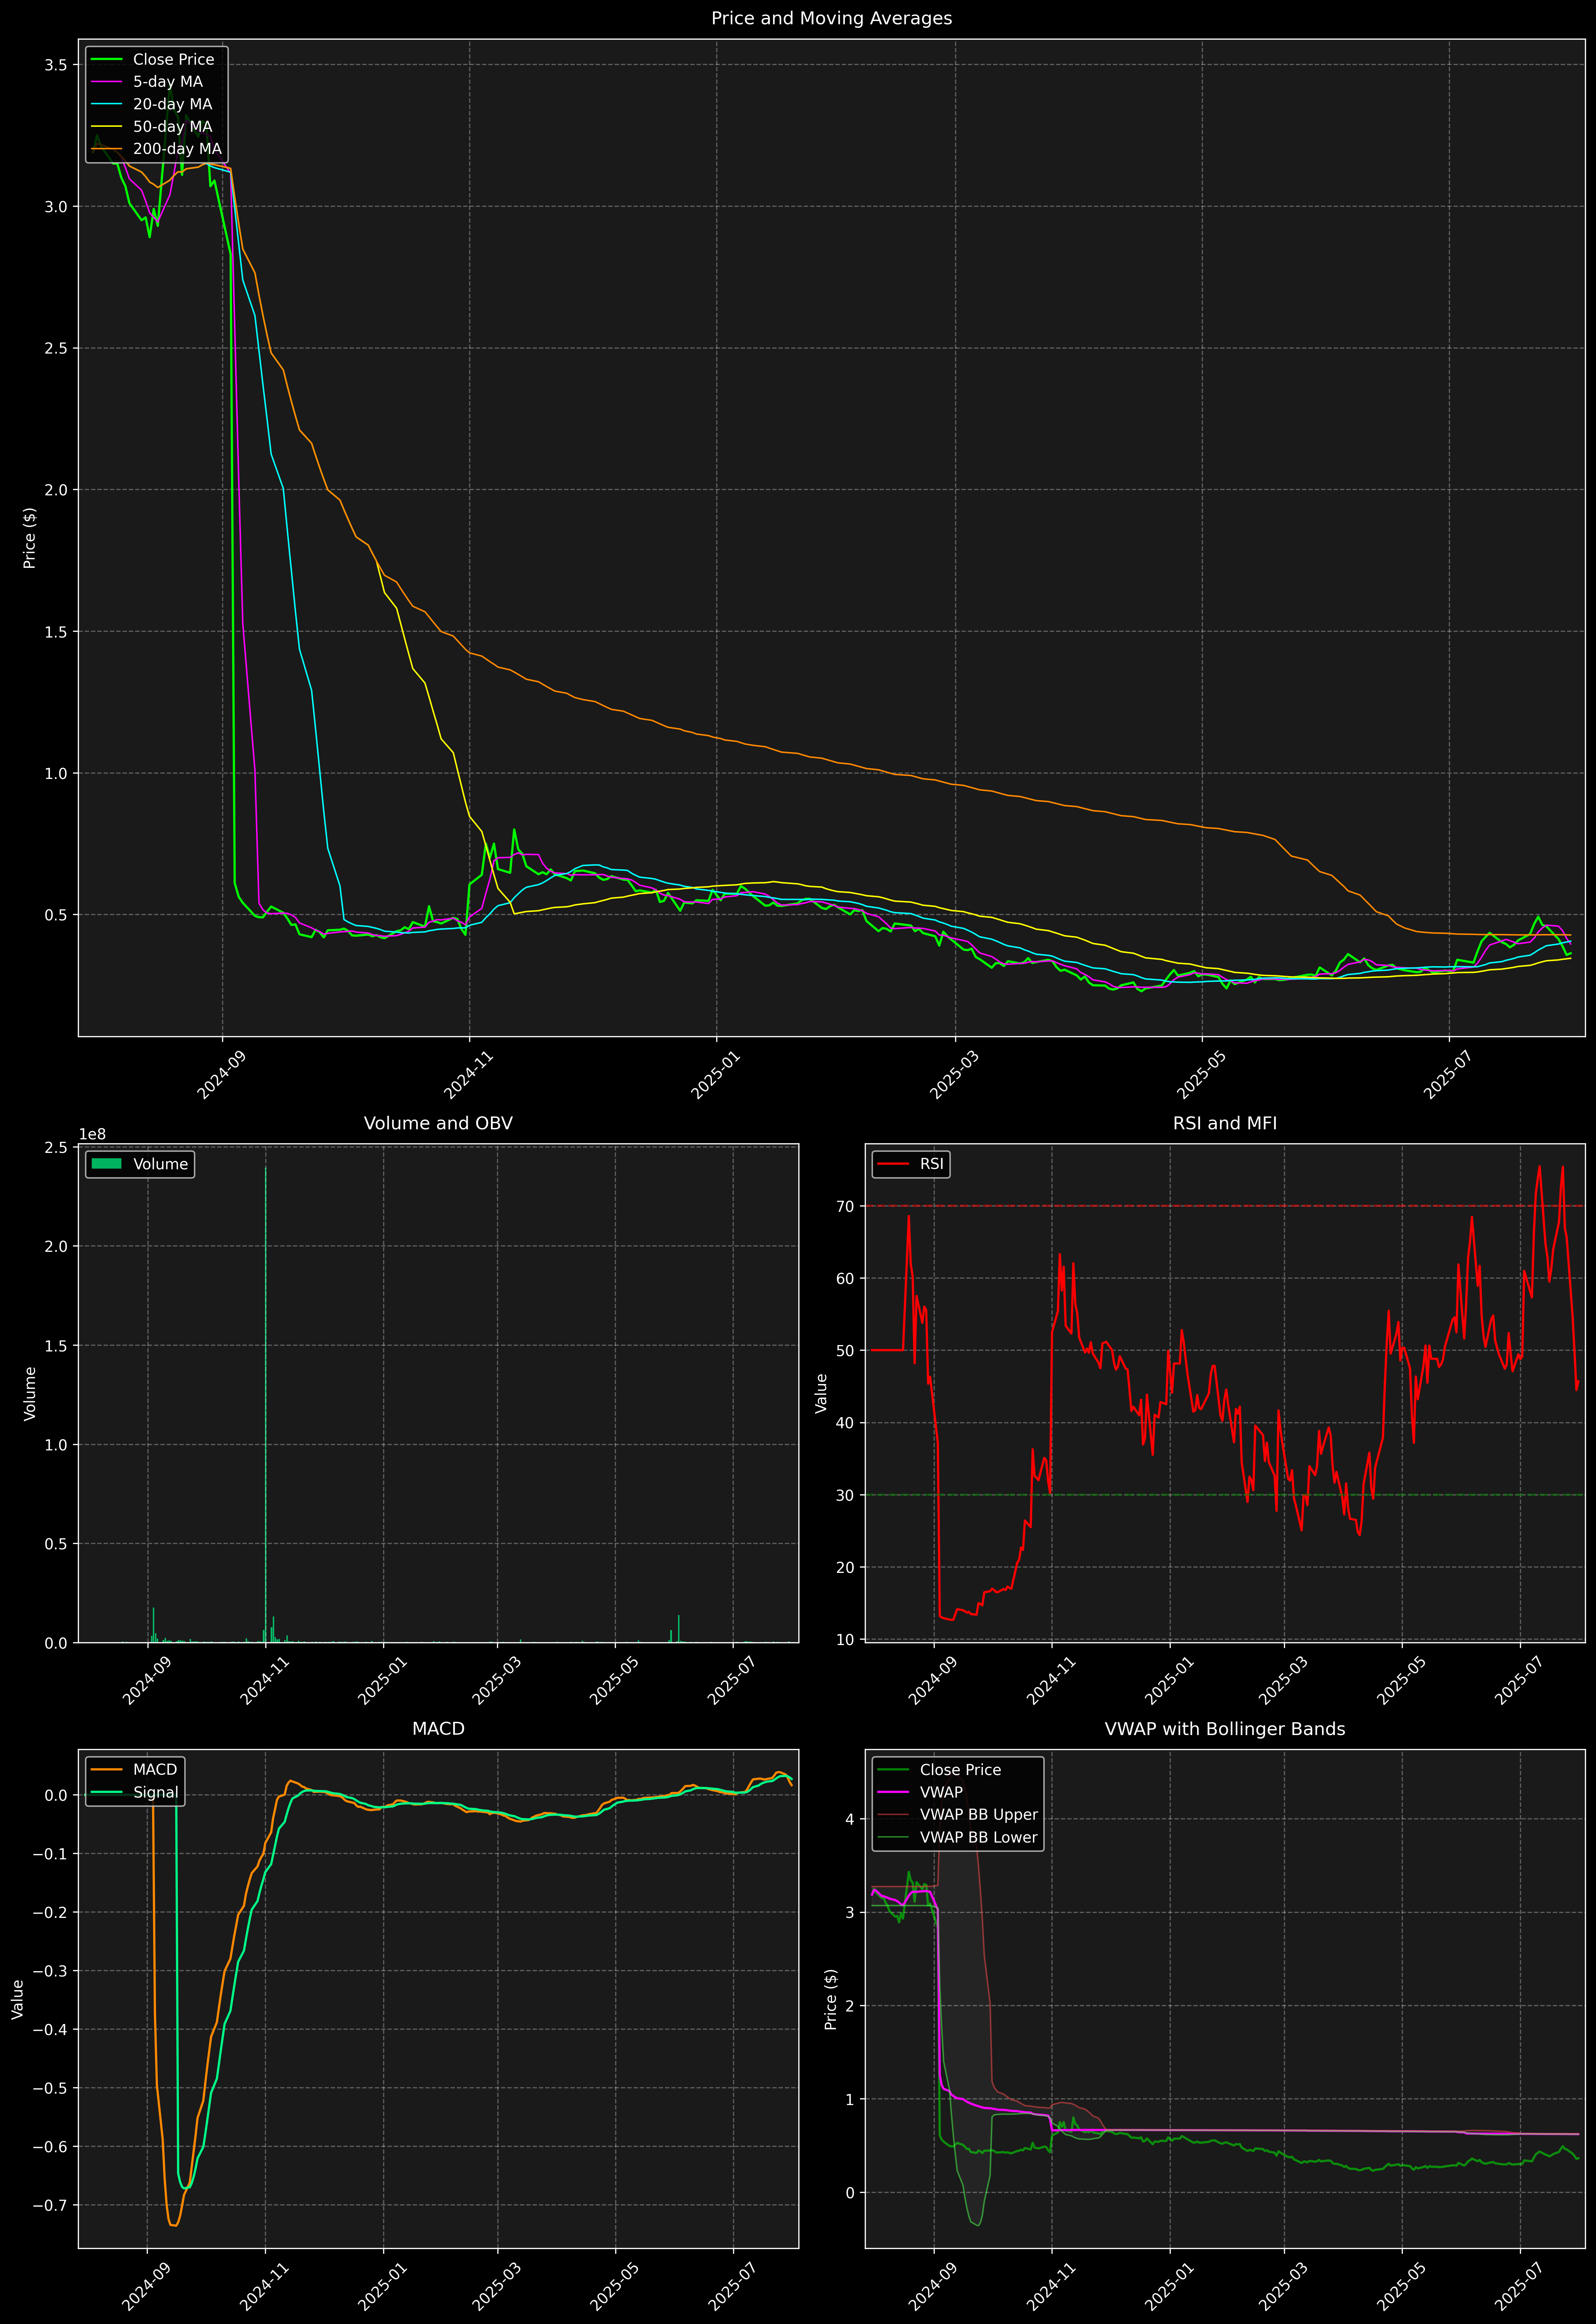Click the 'RSI and MFI' chart title

pos(1225,1123)
